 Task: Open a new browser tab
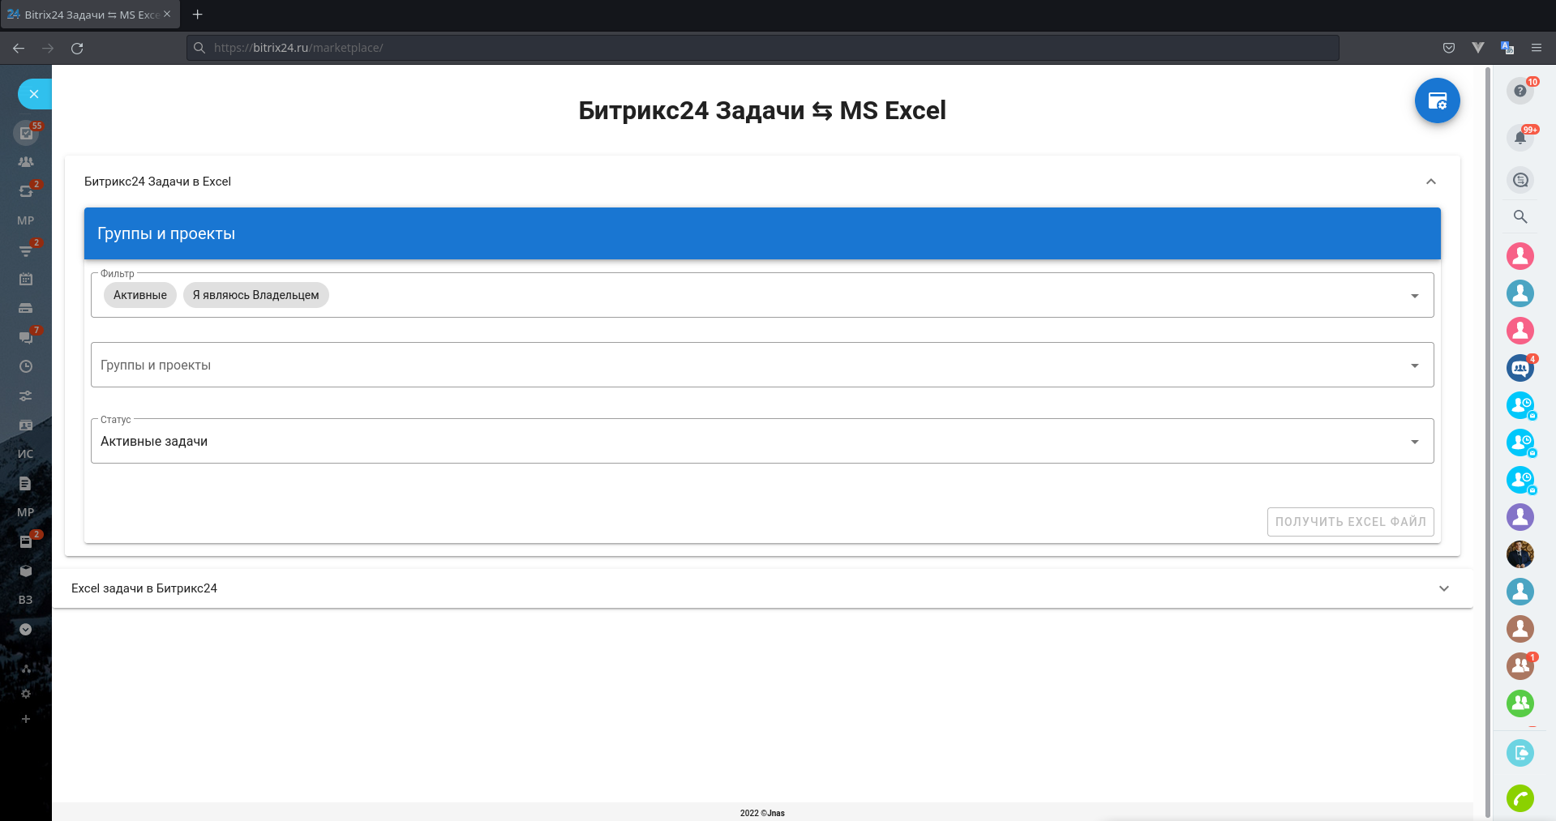pos(198,15)
